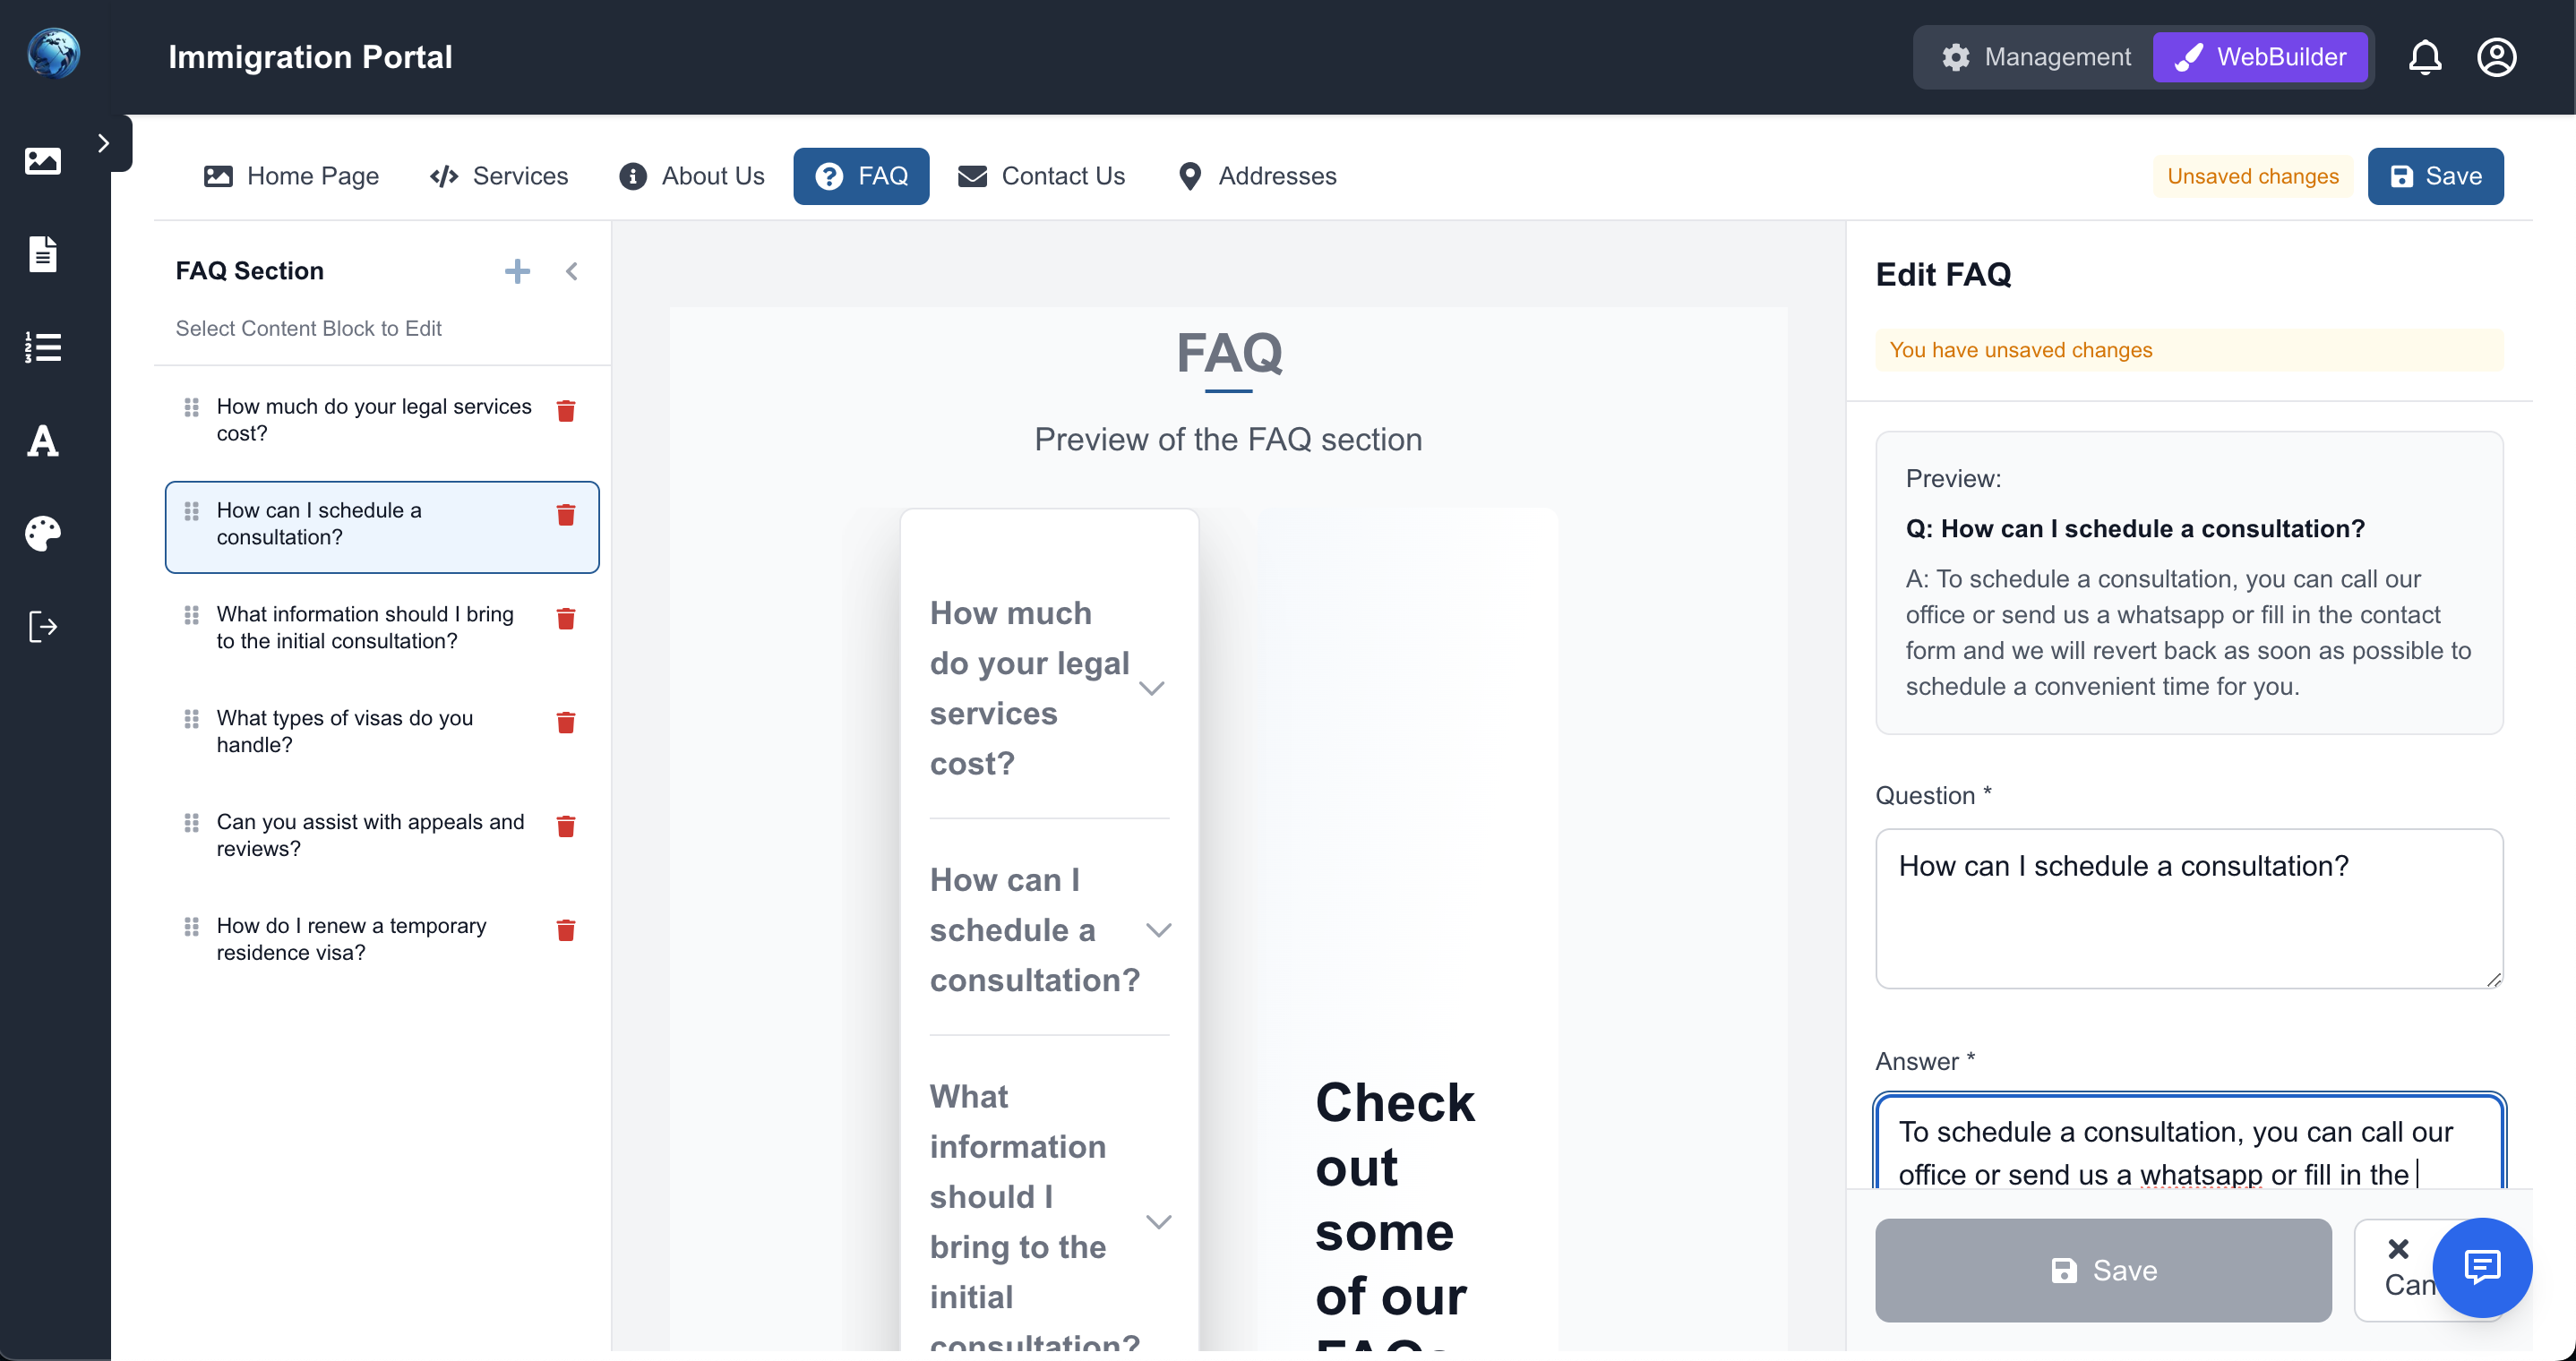Image resolution: width=2576 pixels, height=1361 pixels.
Task: Open the theme palette icon in the sidebar
Action: (42, 533)
